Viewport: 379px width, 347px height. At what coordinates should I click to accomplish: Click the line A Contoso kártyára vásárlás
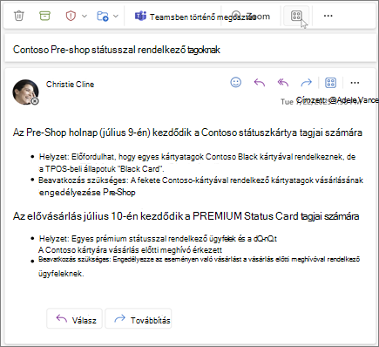130,250
